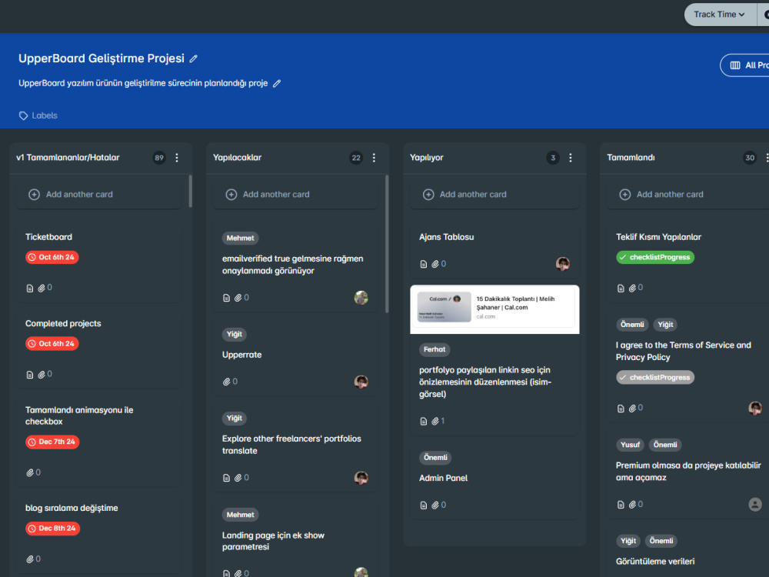Click the attachment paperclip on Ticketboard card
This screenshot has height=577, width=769.
click(x=42, y=288)
